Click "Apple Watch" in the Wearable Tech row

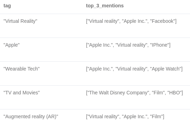(165, 69)
